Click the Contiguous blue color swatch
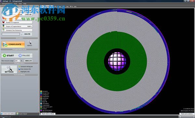Viewport: 195px width, 118px height. [41, 95]
